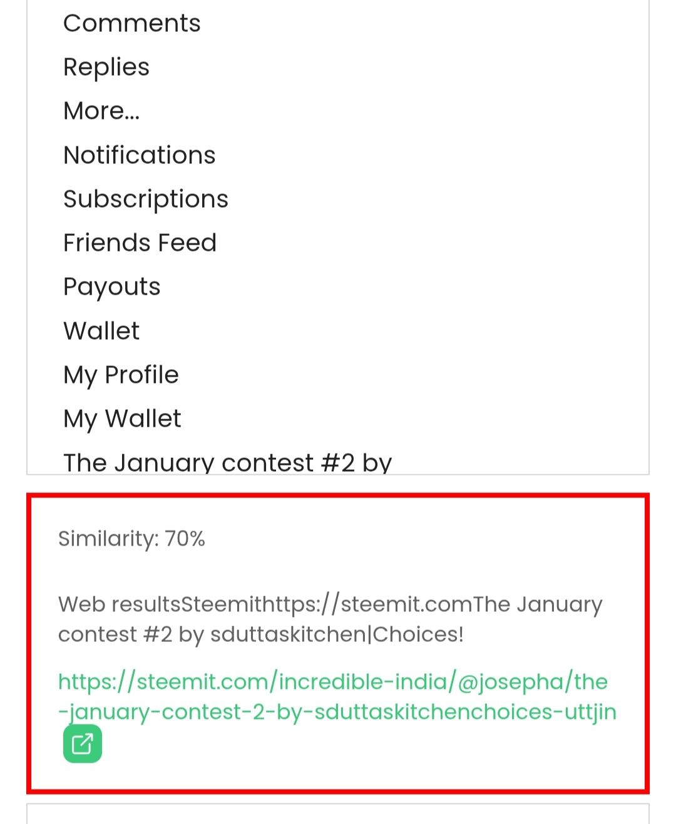Click blank area right of Similarity text
The width and height of the screenshot is (676, 824).
[426, 539]
